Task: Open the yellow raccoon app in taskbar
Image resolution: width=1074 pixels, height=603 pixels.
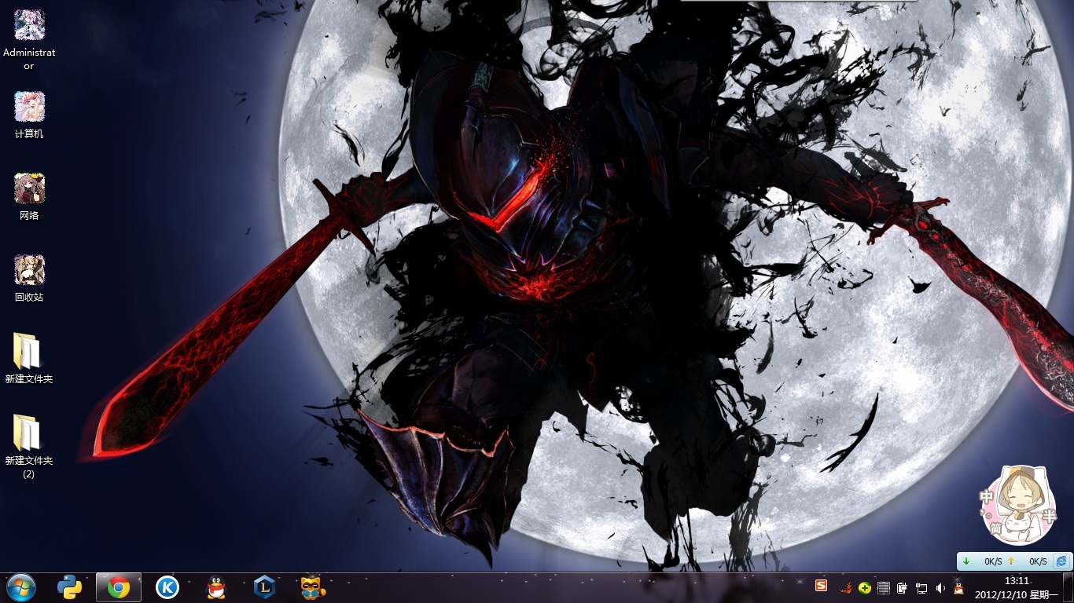Action: [x=313, y=587]
